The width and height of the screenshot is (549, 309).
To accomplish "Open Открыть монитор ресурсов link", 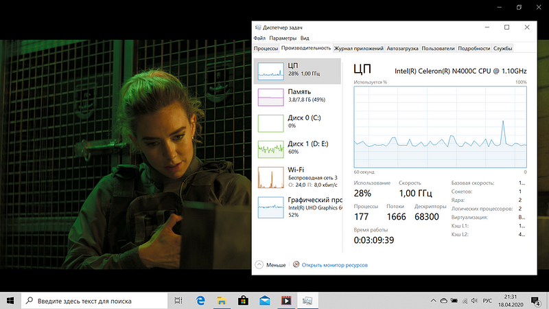I will pyautogui.click(x=334, y=265).
